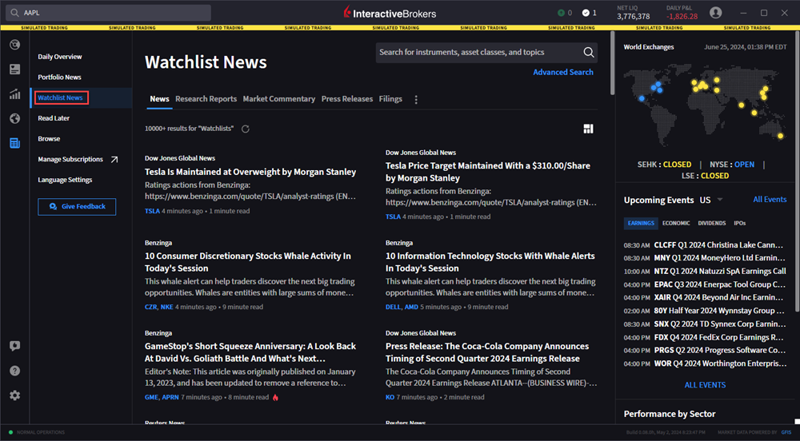Click the fire trending icon on GameStop article

(275, 397)
